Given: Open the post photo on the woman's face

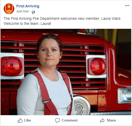Looking at the screenshot, I should [49, 52].
